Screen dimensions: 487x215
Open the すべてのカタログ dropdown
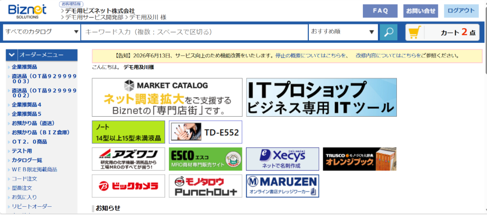pyautogui.click(x=41, y=32)
